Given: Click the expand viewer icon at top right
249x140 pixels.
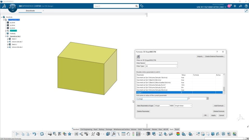Looking at the screenshot, I should 246,11.
